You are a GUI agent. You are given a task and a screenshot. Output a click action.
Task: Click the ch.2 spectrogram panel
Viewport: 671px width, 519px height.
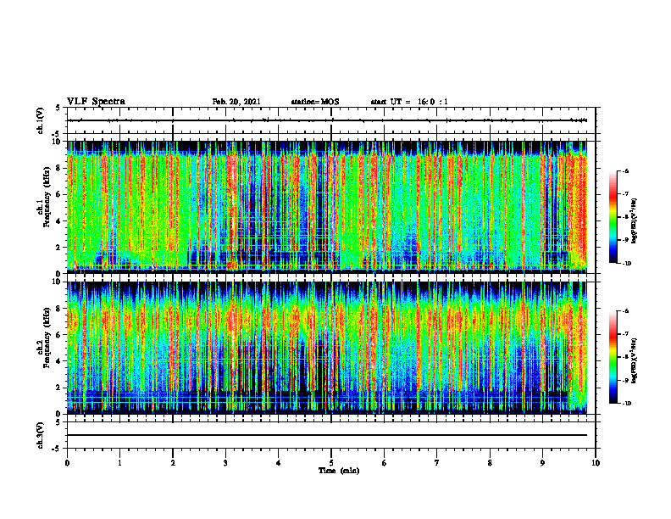[327, 348]
